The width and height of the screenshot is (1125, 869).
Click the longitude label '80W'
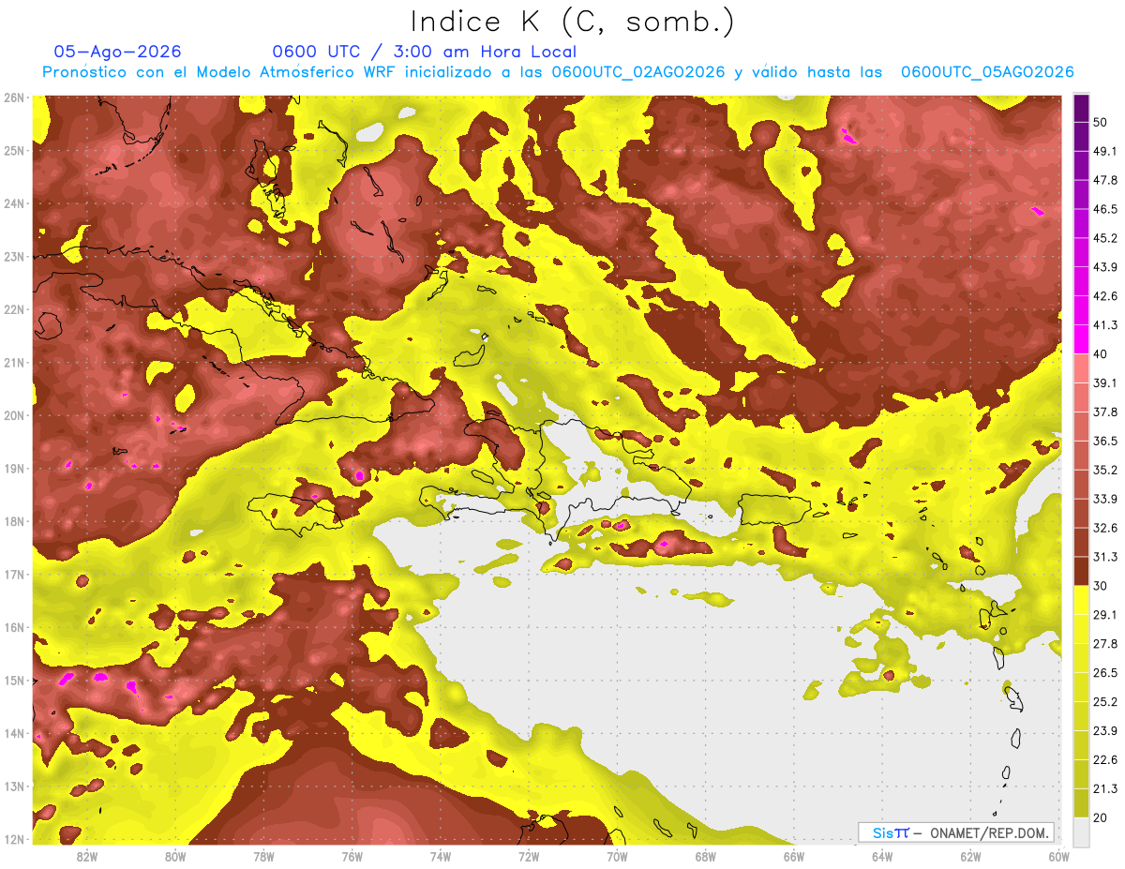(175, 857)
